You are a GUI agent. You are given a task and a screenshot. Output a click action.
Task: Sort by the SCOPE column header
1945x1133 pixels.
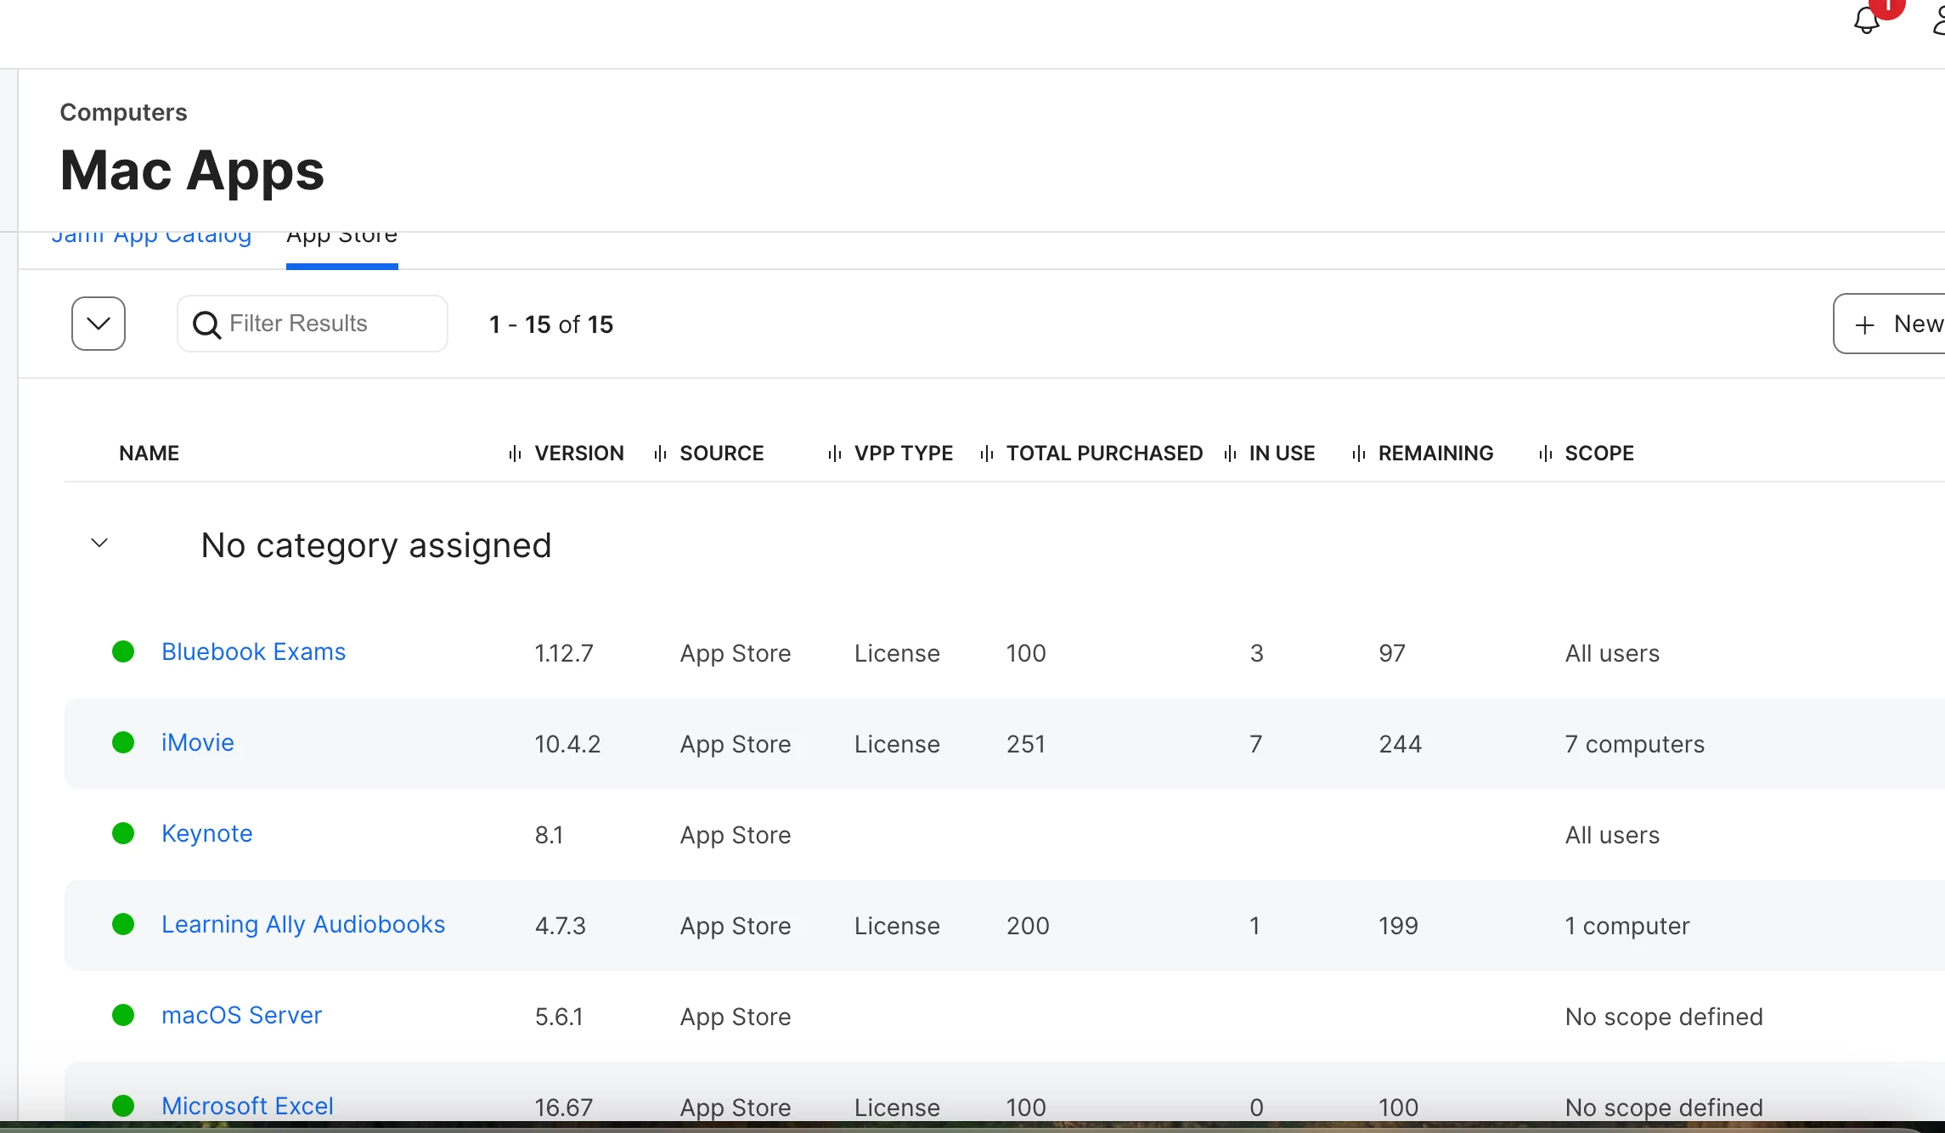pos(1599,454)
